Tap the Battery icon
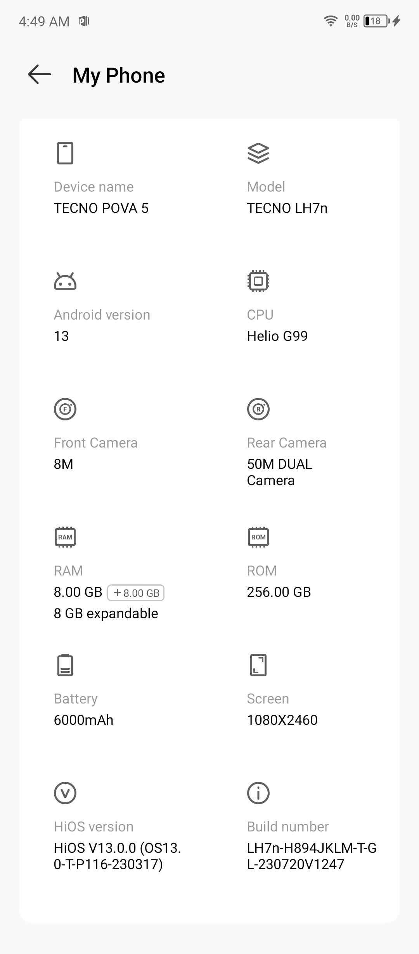The height and width of the screenshot is (954, 419). pos(65,665)
